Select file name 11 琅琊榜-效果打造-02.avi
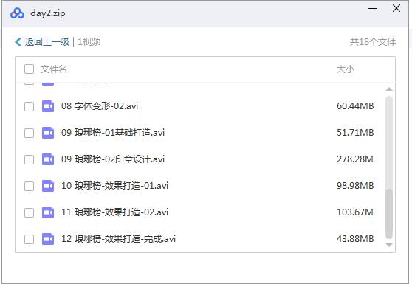412x284 pixels. coord(115,212)
